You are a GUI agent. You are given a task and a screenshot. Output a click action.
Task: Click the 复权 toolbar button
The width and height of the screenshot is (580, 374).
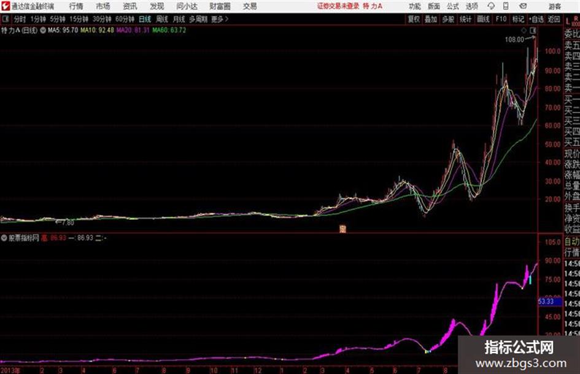[x=414, y=19]
